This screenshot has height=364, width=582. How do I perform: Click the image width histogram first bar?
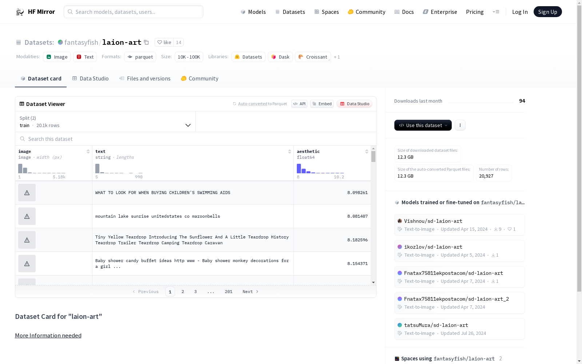(x=20, y=169)
